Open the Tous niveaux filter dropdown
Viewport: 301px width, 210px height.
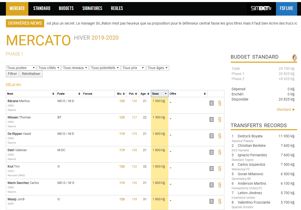point(75,68)
